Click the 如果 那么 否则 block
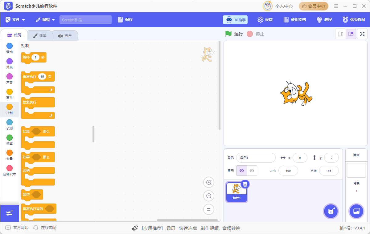 click(38, 169)
